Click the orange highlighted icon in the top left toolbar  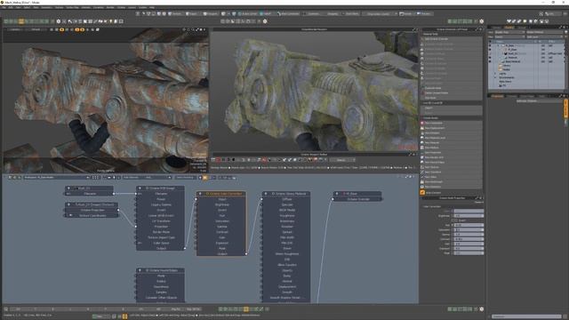coord(21,21)
